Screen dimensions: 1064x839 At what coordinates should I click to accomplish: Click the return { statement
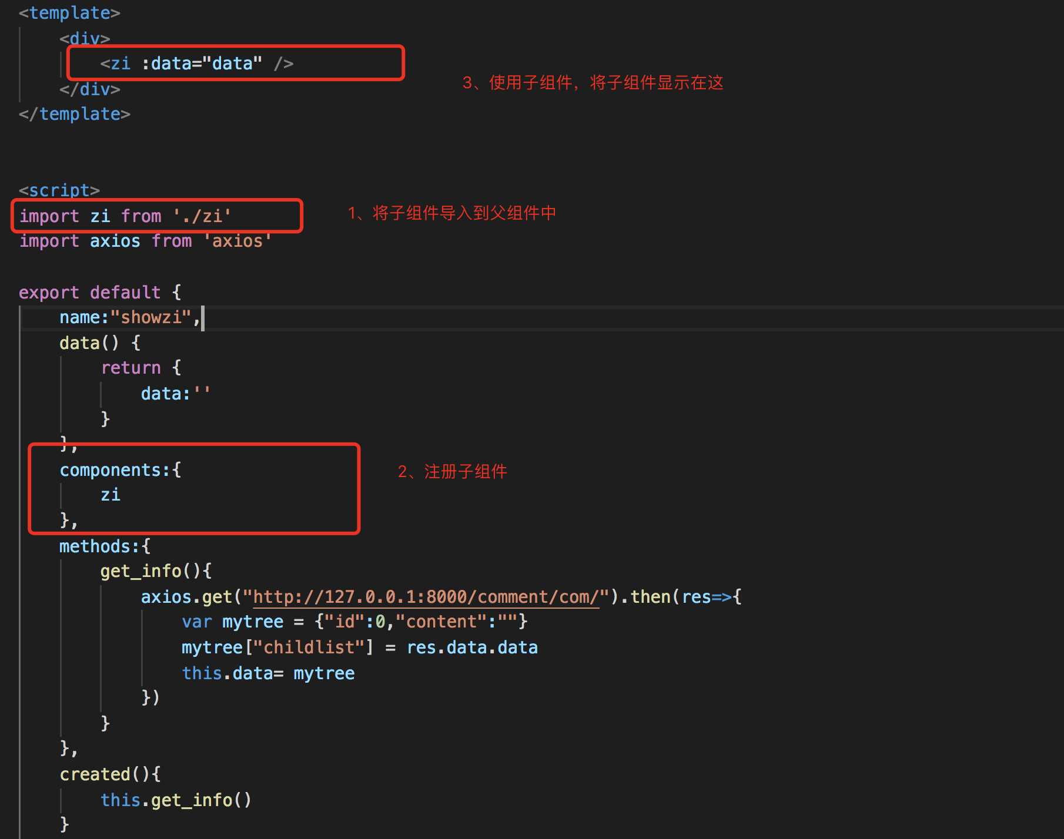(141, 368)
